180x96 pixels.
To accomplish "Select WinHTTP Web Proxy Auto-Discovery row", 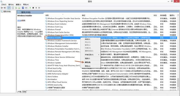I will [x=111, y=65].
